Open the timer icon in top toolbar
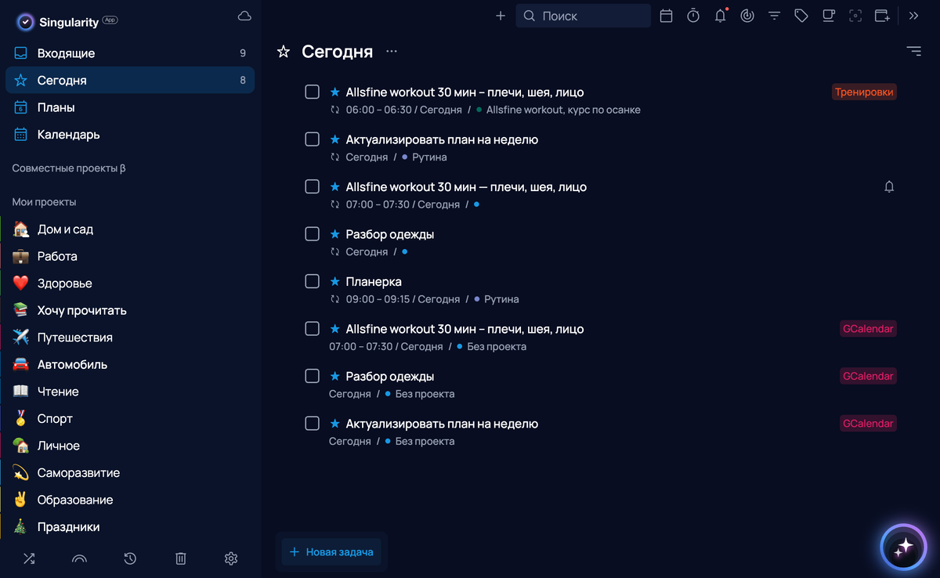 tap(693, 16)
